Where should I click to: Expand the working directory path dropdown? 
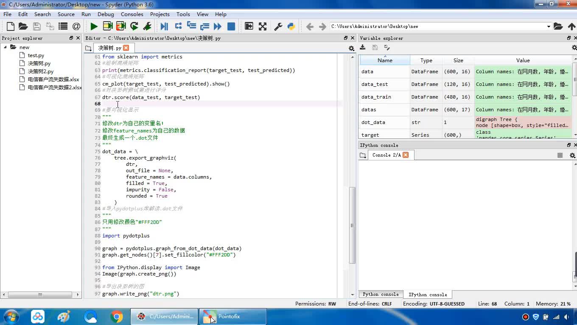tap(548, 26)
